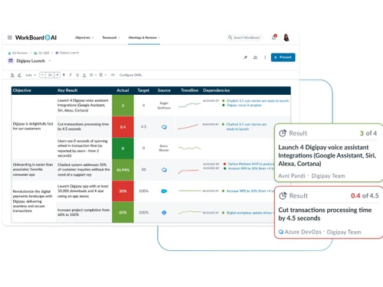Open the Teamwork menu
The width and height of the screenshot is (383, 287).
click(x=111, y=38)
